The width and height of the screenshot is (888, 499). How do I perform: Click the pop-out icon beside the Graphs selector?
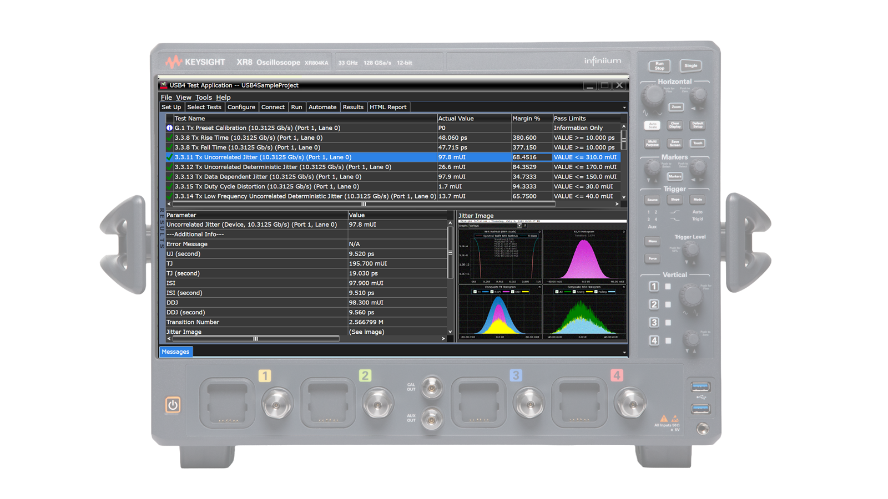coord(525,226)
